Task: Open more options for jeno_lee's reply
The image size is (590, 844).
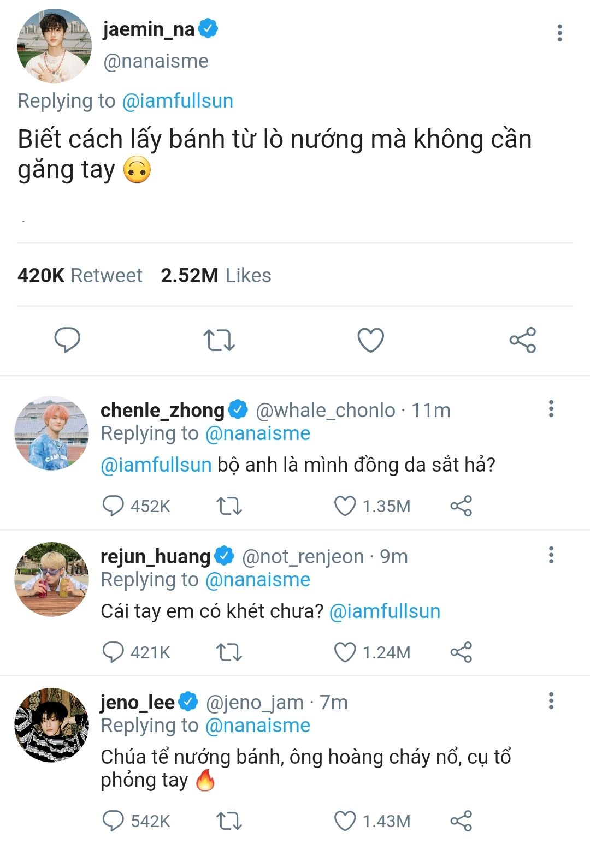Action: pyautogui.click(x=551, y=701)
